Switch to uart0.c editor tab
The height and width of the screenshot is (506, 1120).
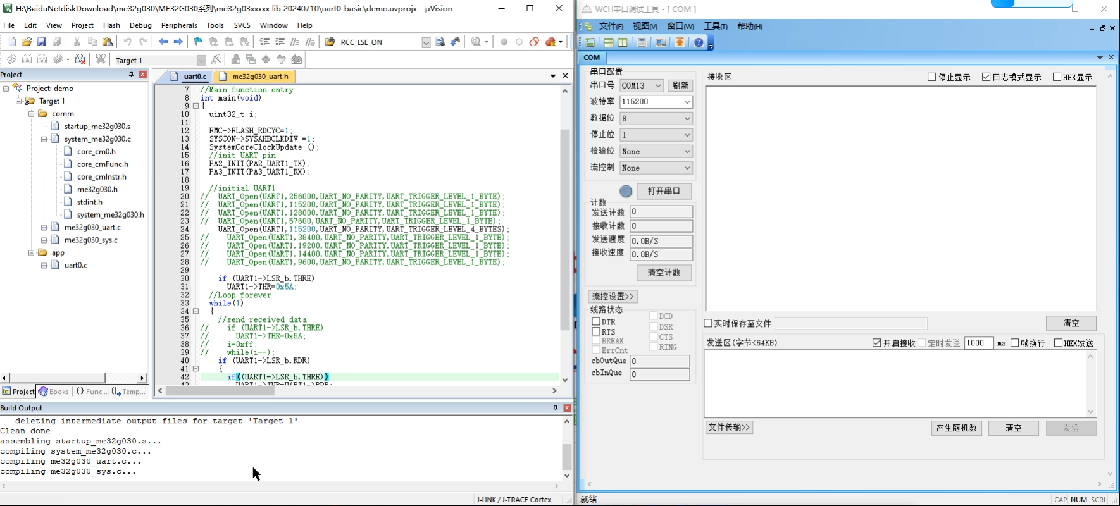point(189,77)
